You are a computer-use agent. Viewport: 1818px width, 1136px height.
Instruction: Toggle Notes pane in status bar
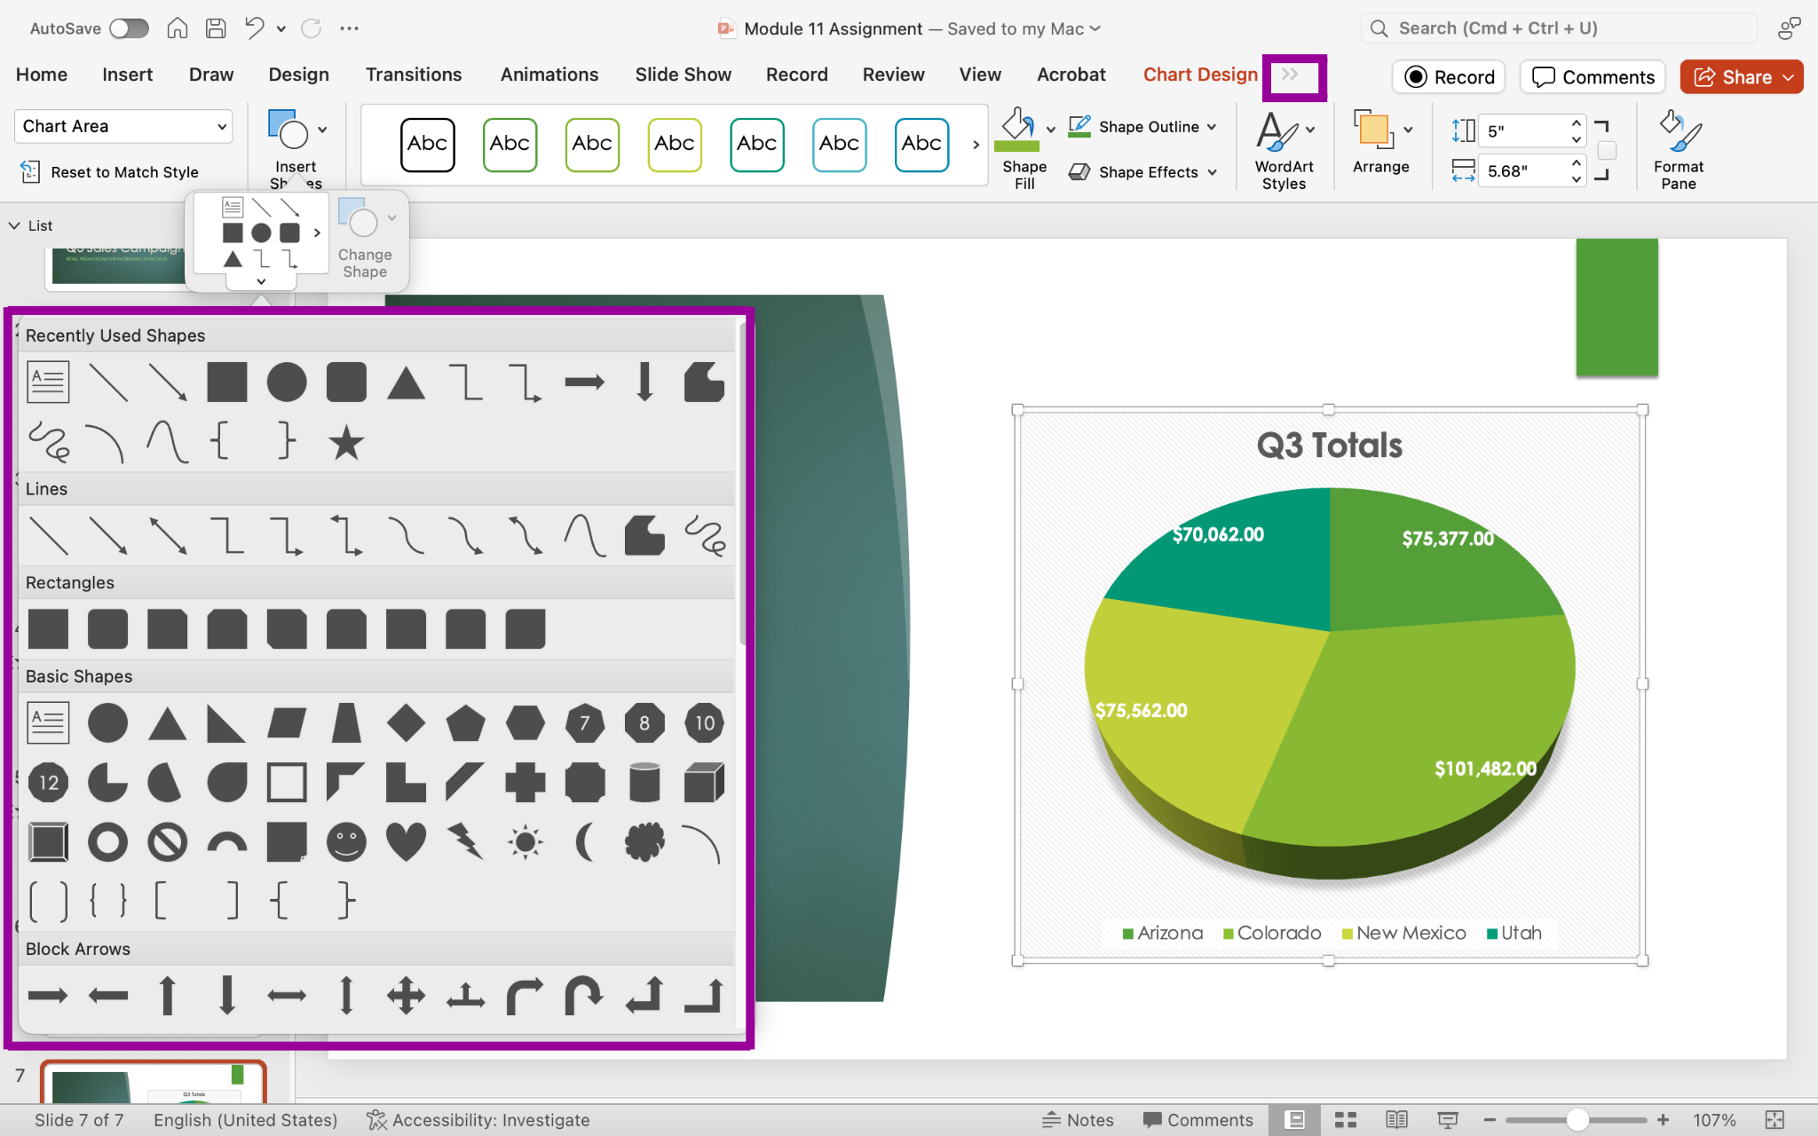coord(1078,1120)
